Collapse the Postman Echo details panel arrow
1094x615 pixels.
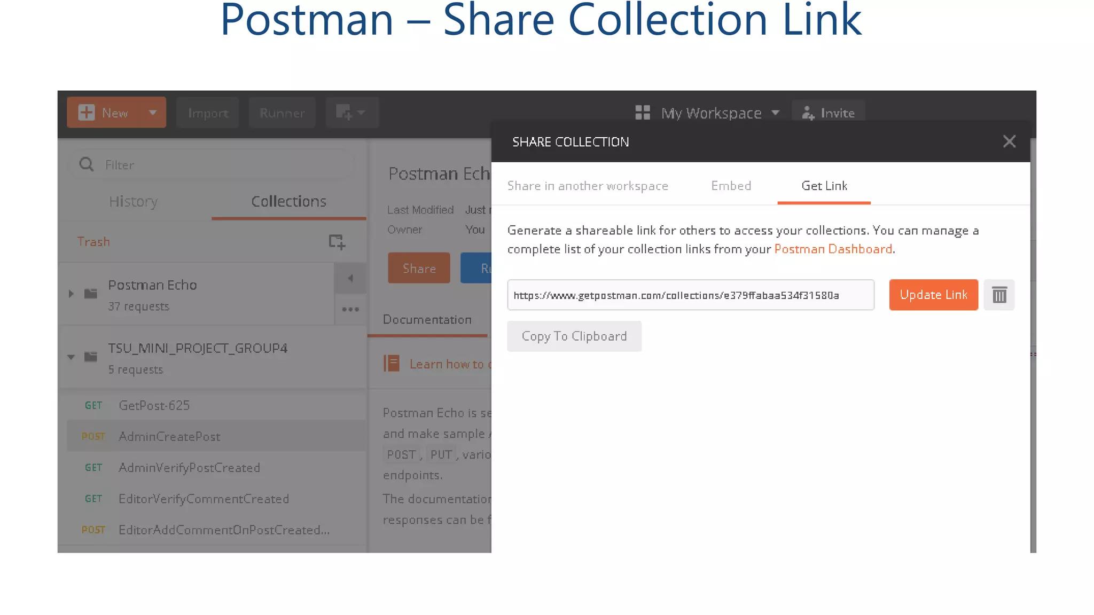tap(350, 278)
